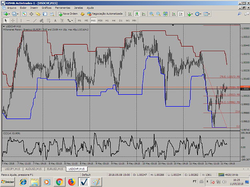The width and height of the screenshot is (250, 187).
Task: Click the triangle beside USDCHF,M15 chart title
Action: pyautogui.click(x=4, y=26)
